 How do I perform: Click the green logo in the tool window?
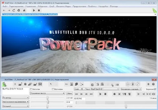[x=4, y=84]
